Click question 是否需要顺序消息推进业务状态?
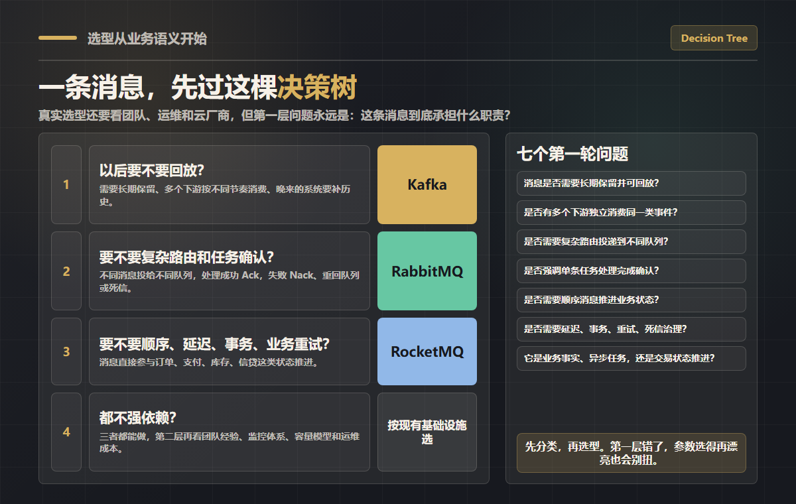Screen dimensions: 796x504 (631, 300)
